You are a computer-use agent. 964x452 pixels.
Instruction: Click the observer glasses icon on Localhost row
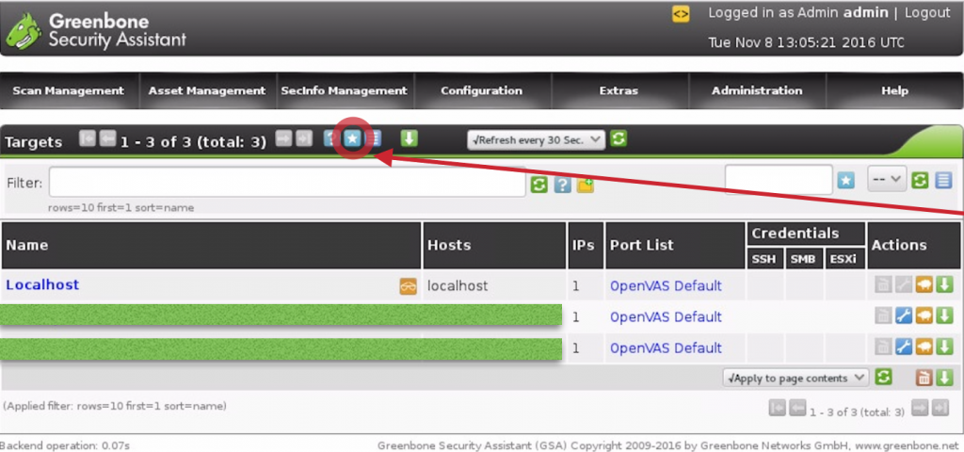(x=409, y=286)
